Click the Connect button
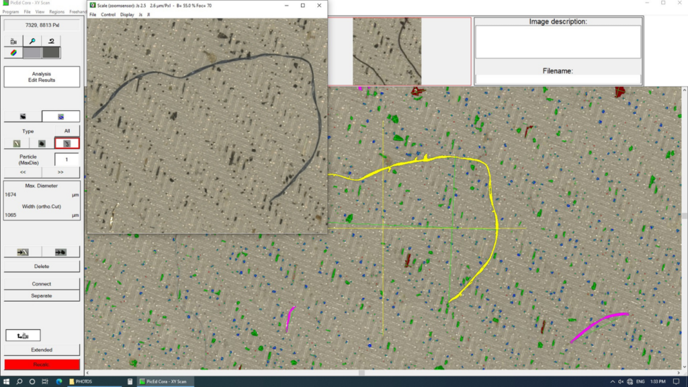The width and height of the screenshot is (688, 387). coord(42,284)
